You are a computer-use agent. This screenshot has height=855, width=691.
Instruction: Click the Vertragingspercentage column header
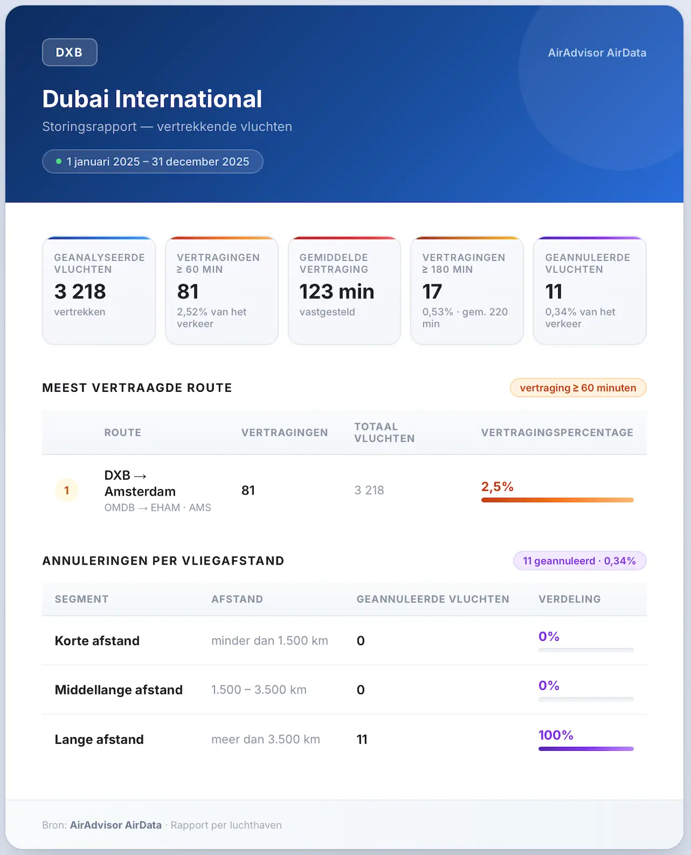pyautogui.click(x=557, y=432)
